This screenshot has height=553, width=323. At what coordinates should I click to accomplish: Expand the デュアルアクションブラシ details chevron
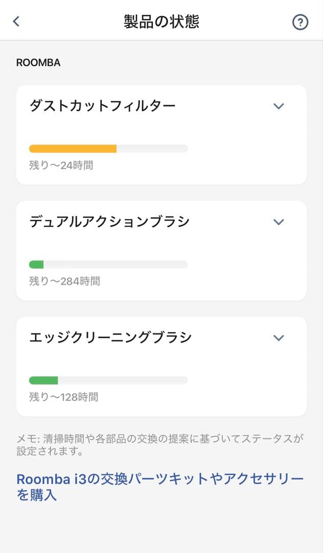[279, 222]
